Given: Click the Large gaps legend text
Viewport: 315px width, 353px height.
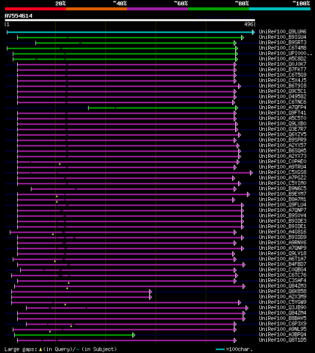Looking at the screenshot, I should pyautogui.click(x=21, y=349).
